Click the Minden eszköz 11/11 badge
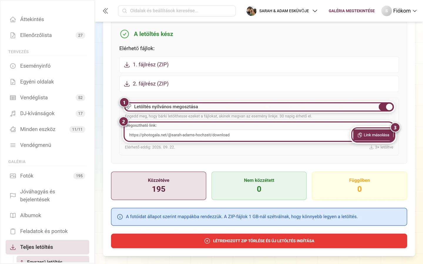Image resolution: width=423 pixels, height=264 pixels. [x=77, y=129]
